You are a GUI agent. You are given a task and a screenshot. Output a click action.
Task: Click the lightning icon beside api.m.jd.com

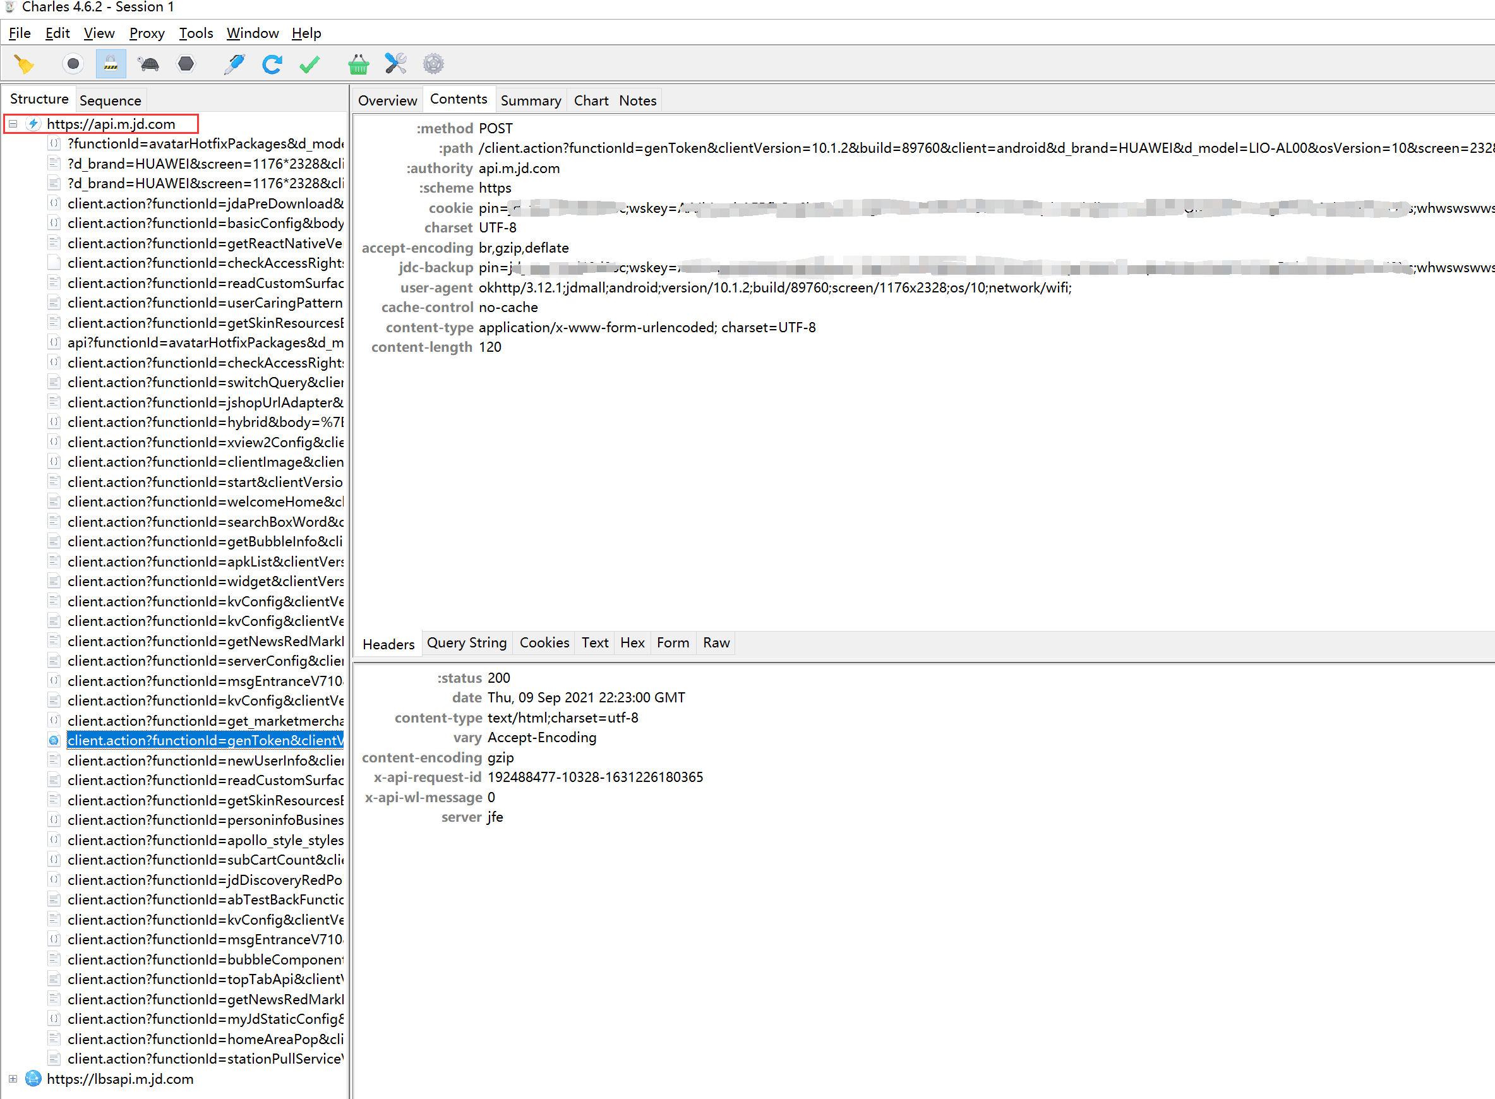(x=33, y=124)
